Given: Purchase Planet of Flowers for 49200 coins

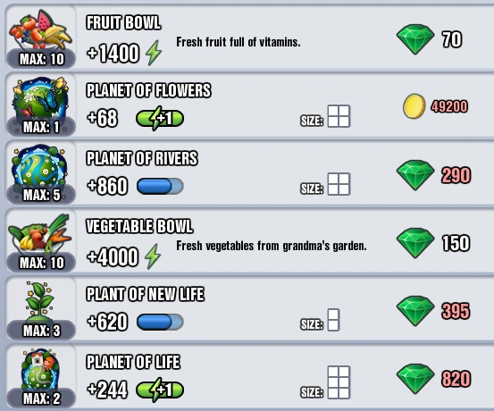Looking at the screenshot, I should coord(435,106).
